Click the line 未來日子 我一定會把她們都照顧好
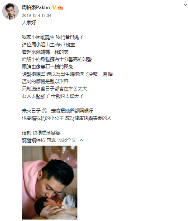This screenshot has height=221, width=188. (58, 111)
